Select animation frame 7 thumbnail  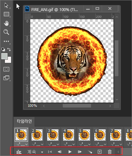(116, 135)
